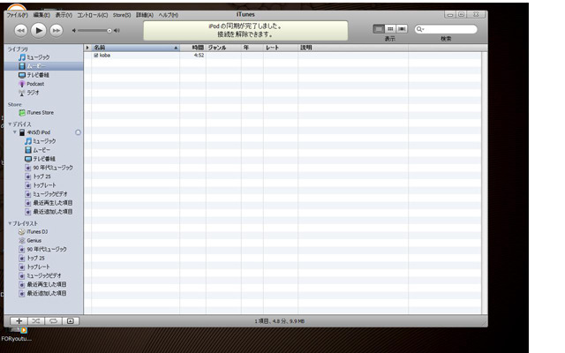This screenshot has width=565, height=353.
Task: Create a new playlist with plus button
Action: (19, 321)
